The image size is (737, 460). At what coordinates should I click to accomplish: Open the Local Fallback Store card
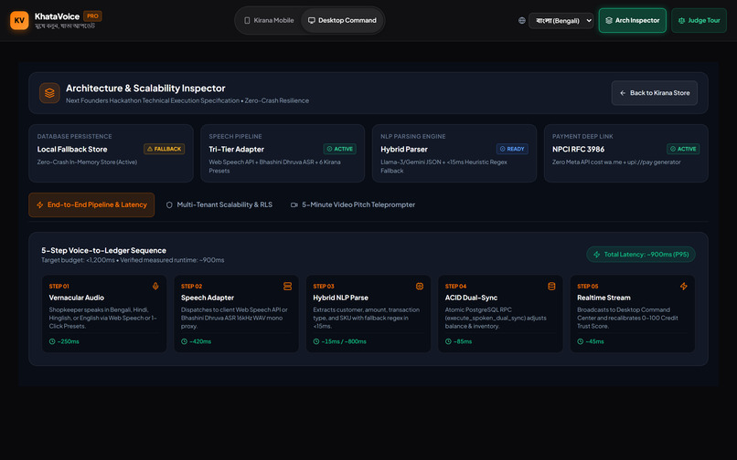click(x=111, y=153)
